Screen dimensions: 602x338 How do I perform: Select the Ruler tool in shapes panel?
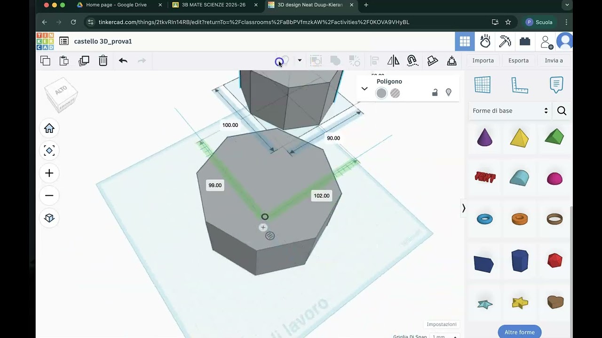[x=520, y=85]
